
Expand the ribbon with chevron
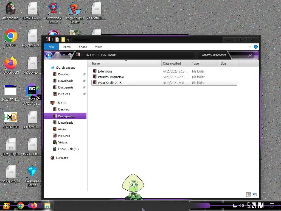coord(250,47)
